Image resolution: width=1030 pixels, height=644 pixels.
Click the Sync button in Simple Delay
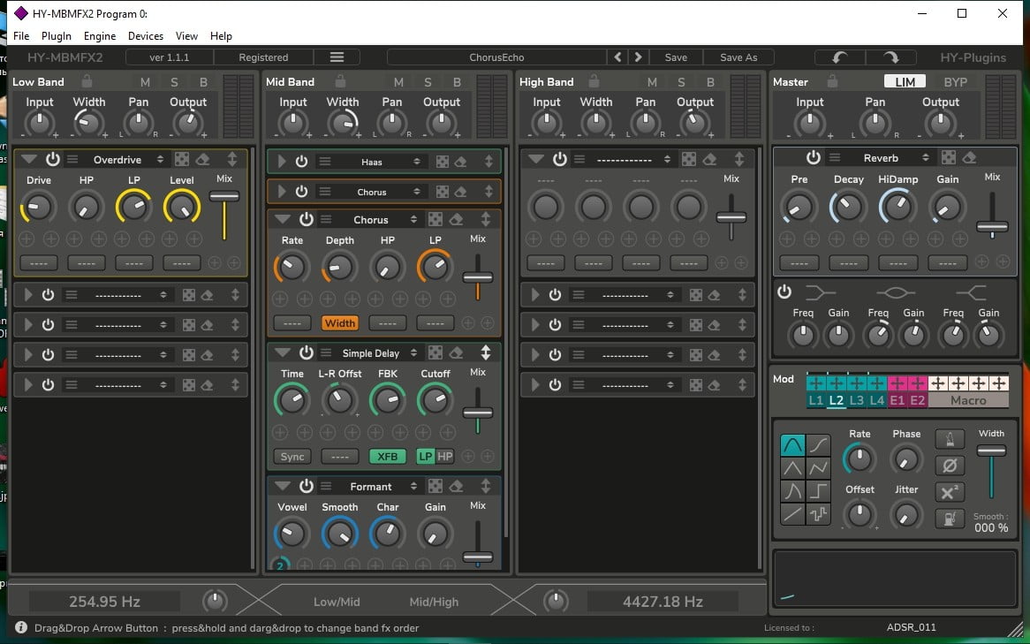tap(292, 457)
